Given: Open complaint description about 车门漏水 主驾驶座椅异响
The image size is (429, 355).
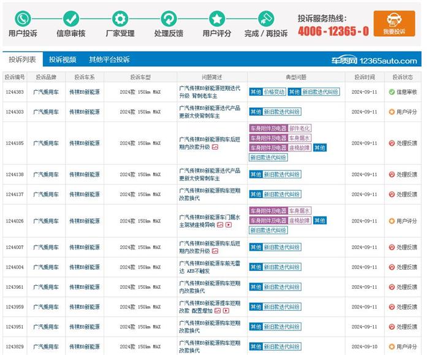Looking at the screenshot, I should (x=210, y=221).
